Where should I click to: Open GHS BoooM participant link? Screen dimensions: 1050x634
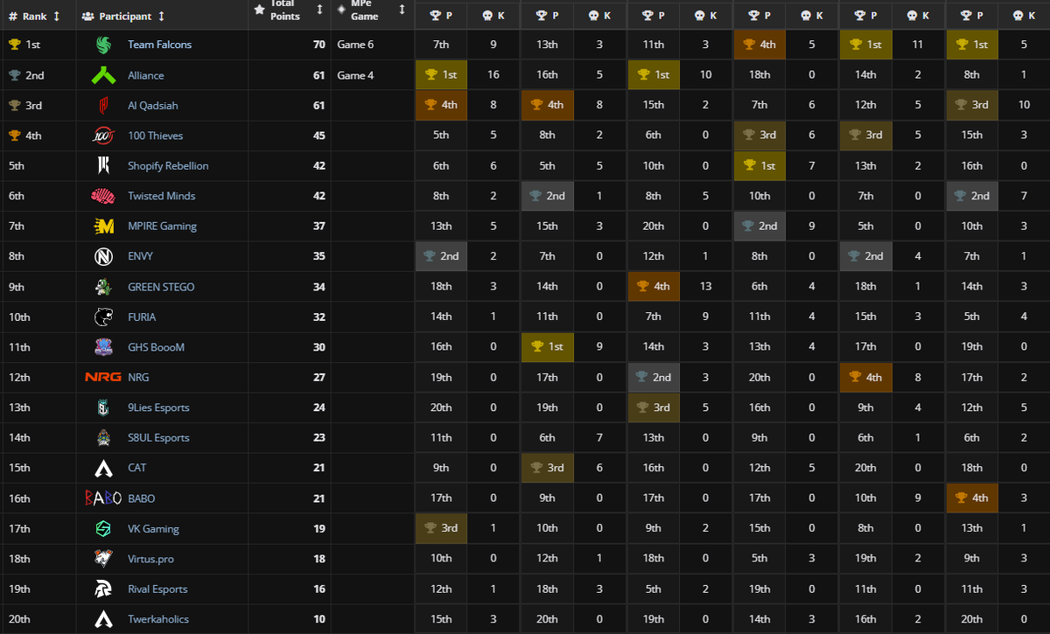point(156,347)
